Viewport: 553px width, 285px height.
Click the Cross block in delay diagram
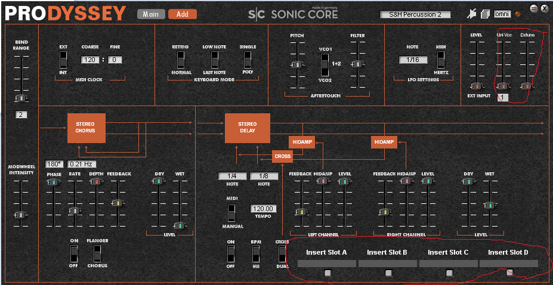pyautogui.click(x=282, y=156)
